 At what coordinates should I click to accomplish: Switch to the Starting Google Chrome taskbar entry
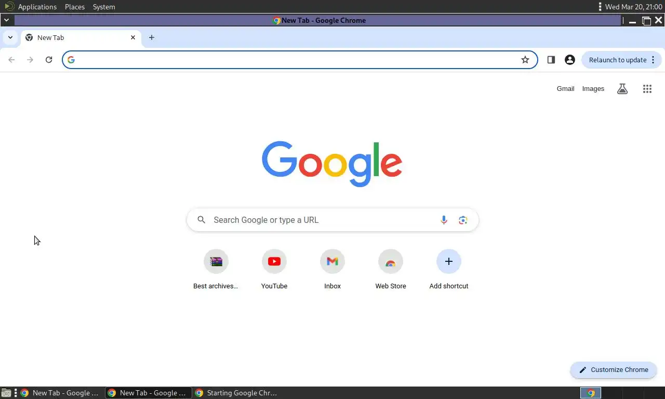tap(236, 393)
